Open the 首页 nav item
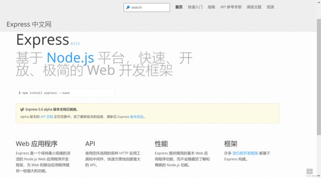Viewport: 321px width, 178px height. pos(179,7)
